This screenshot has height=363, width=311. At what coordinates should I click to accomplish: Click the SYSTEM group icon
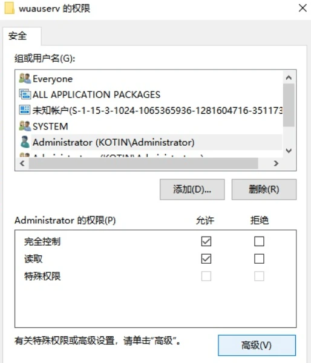point(25,126)
